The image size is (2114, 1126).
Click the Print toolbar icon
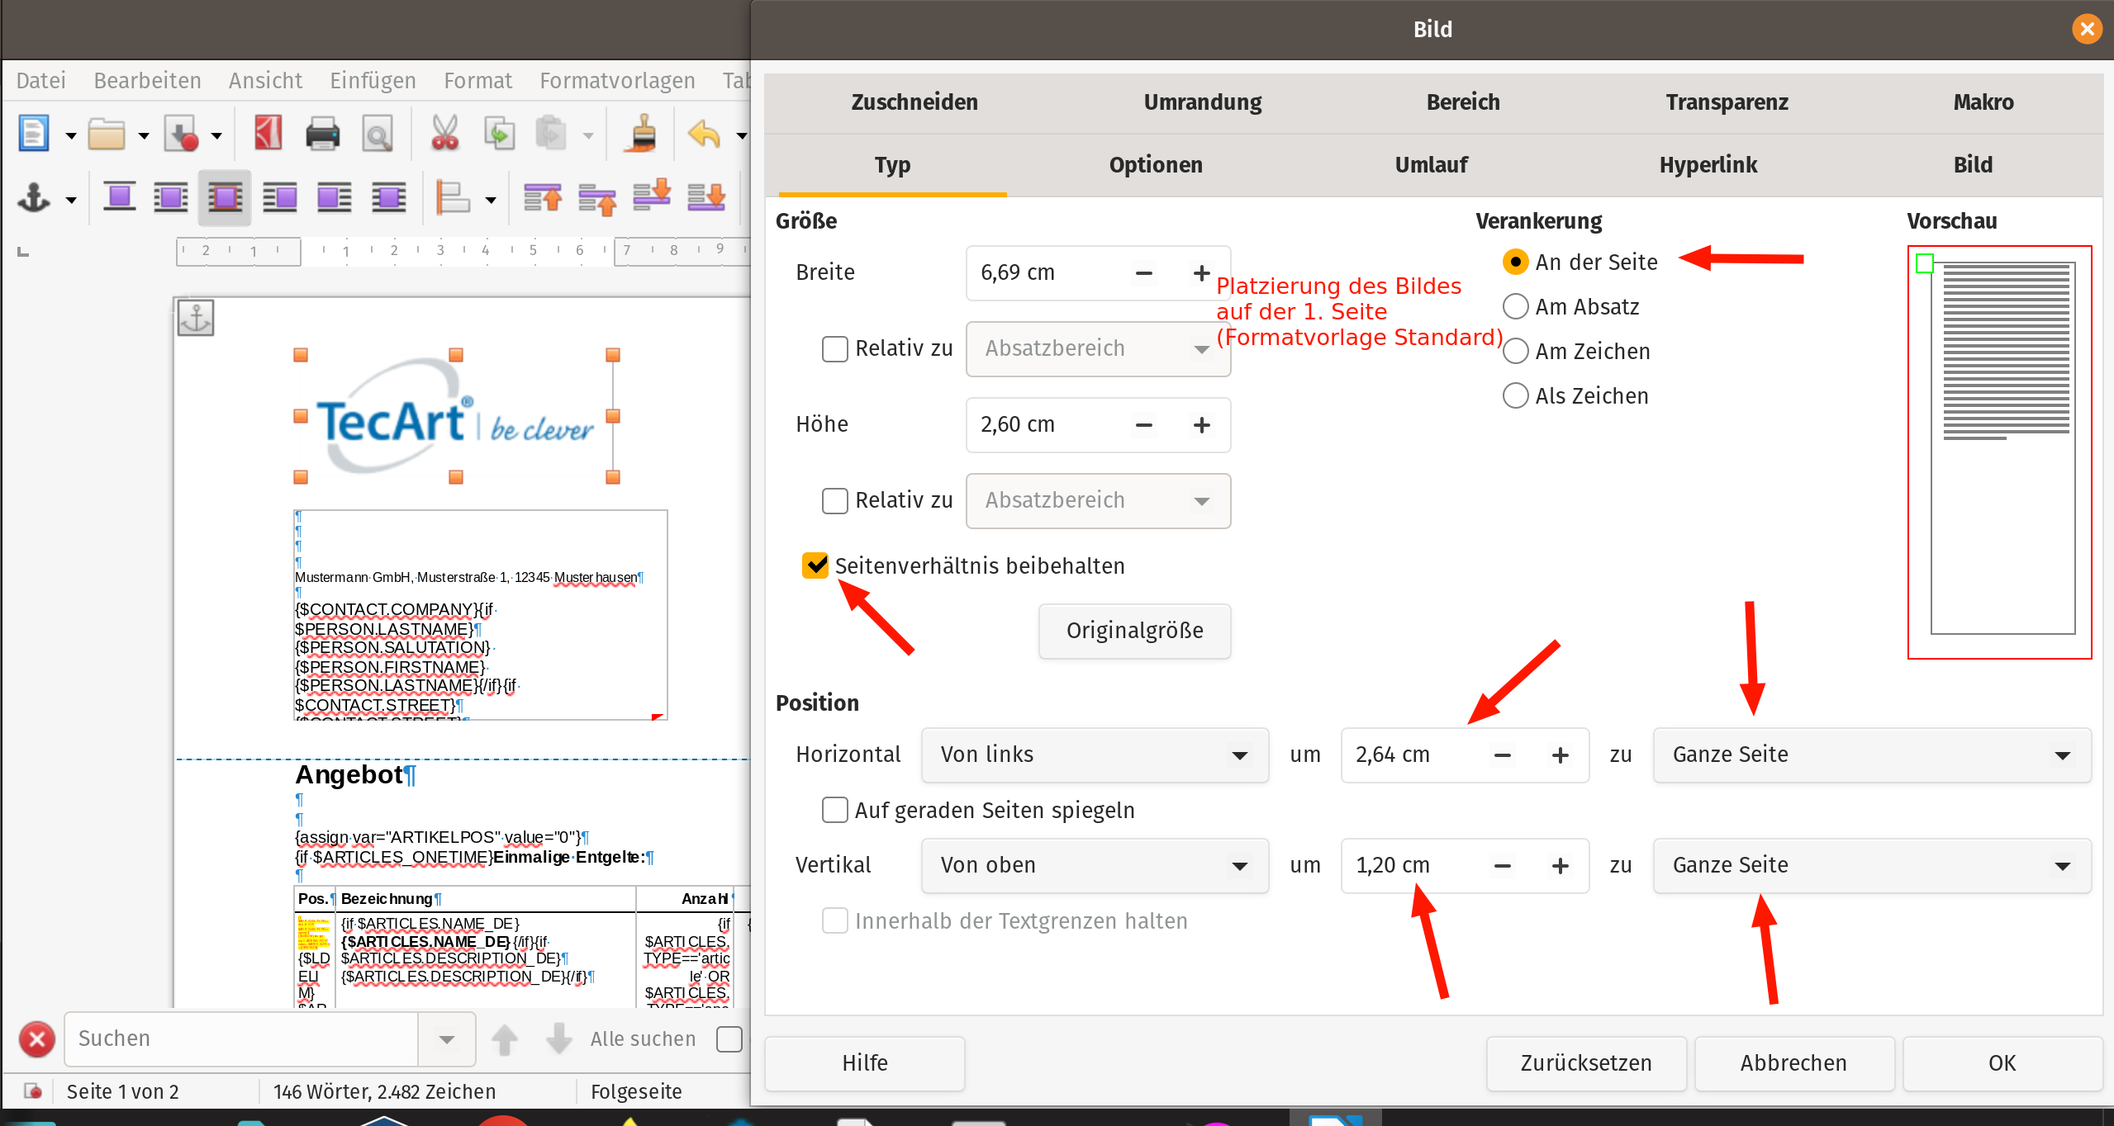pyautogui.click(x=322, y=134)
